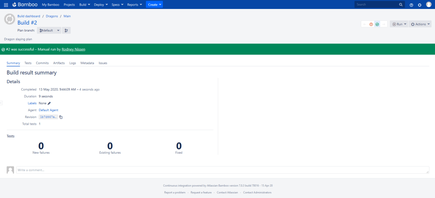The width and height of the screenshot is (435, 198).
Task: Click the create plan branch icon button
Action: (x=66, y=30)
